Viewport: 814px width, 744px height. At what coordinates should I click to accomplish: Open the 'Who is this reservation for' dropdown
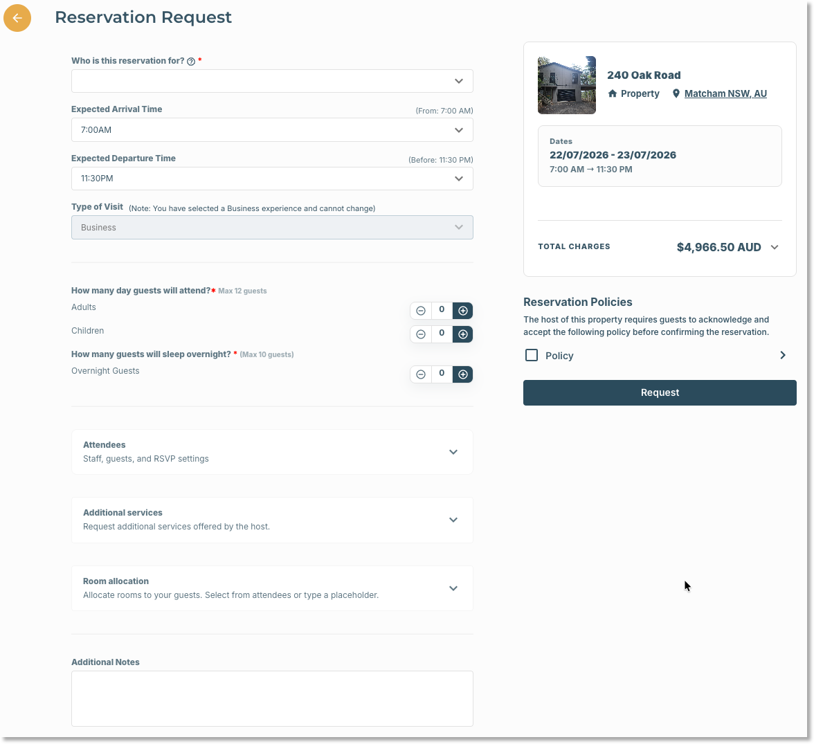click(272, 81)
